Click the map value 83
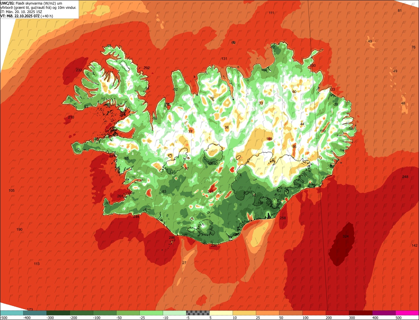Image resolution: width=419 pixels, height=320 pixels. click(164, 192)
